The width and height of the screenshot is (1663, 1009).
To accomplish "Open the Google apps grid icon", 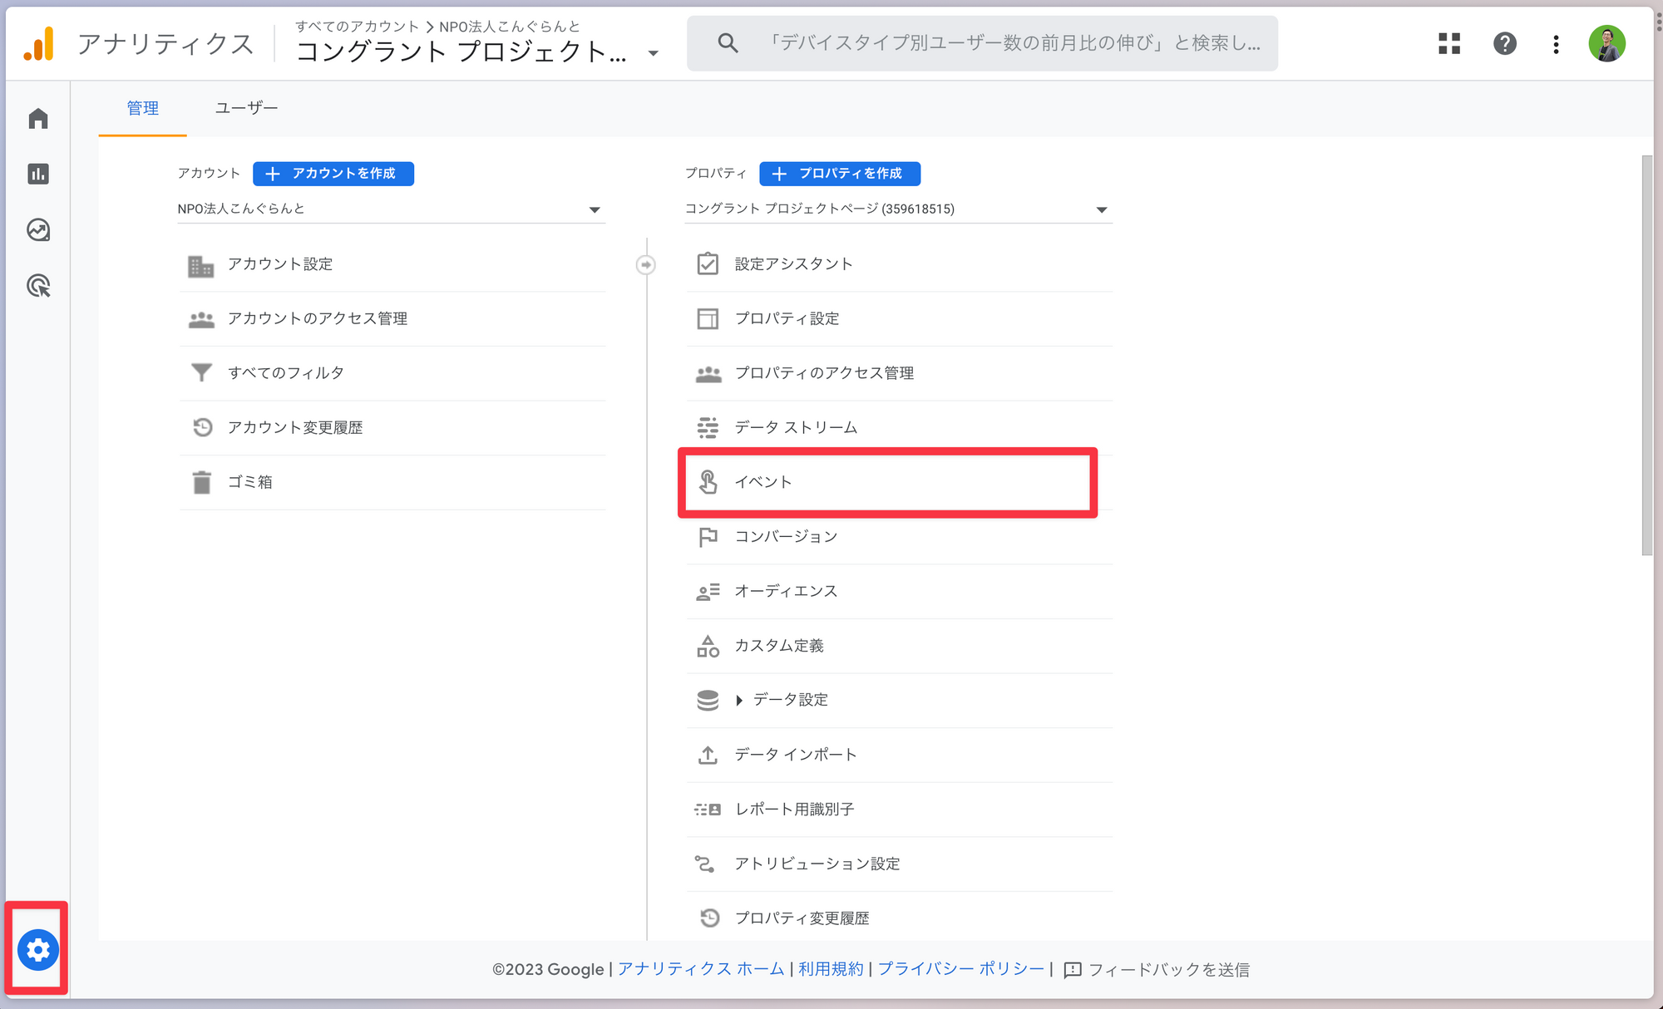I will [1449, 43].
